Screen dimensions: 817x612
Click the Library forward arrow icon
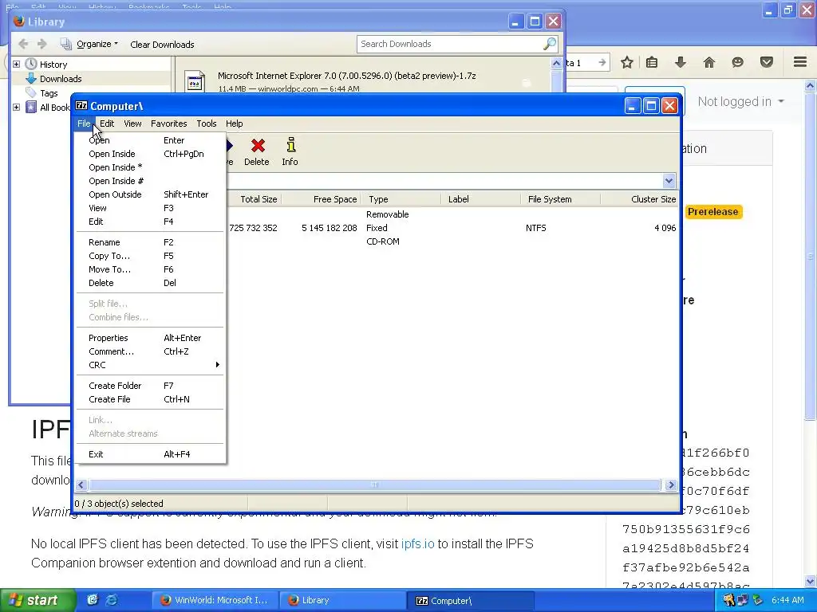point(42,45)
